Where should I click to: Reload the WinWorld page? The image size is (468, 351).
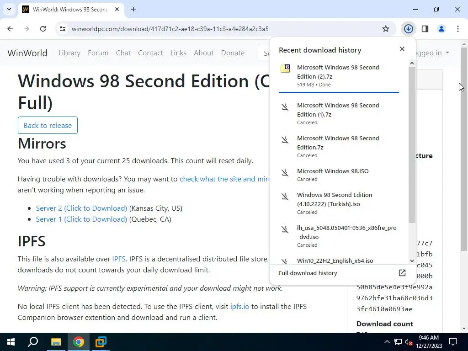coord(43,29)
